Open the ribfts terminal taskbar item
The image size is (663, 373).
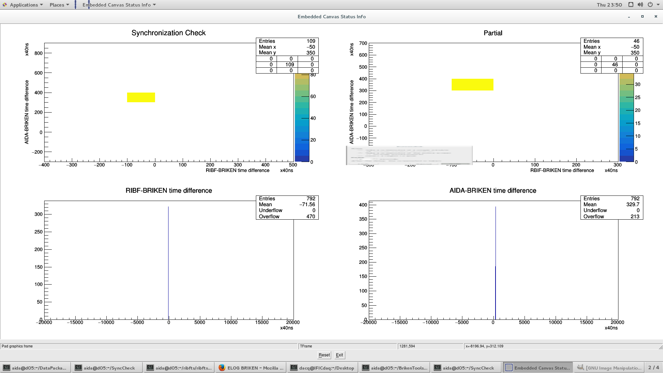tap(179, 368)
